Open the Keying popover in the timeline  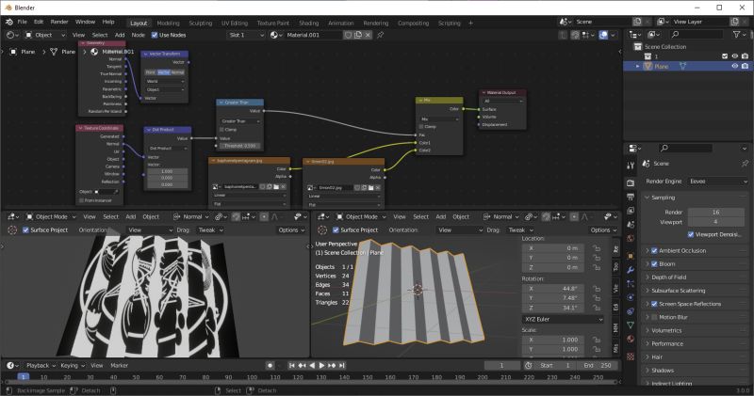pos(73,366)
